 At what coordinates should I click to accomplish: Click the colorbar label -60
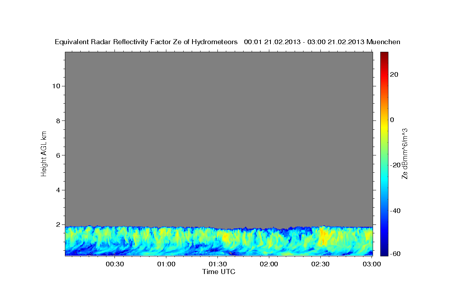pos(395,254)
